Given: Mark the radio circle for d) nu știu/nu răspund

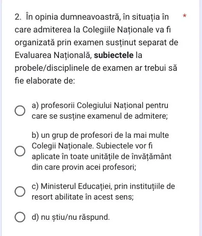Looking at the screenshot, I should point(20,217).
